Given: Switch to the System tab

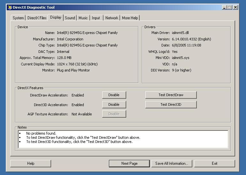Looking at the screenshot, I should click(18, 18).
